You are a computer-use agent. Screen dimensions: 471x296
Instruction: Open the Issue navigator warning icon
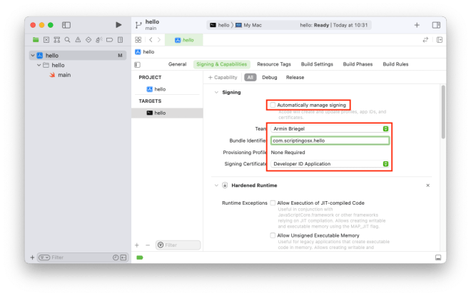coord(78,40)
